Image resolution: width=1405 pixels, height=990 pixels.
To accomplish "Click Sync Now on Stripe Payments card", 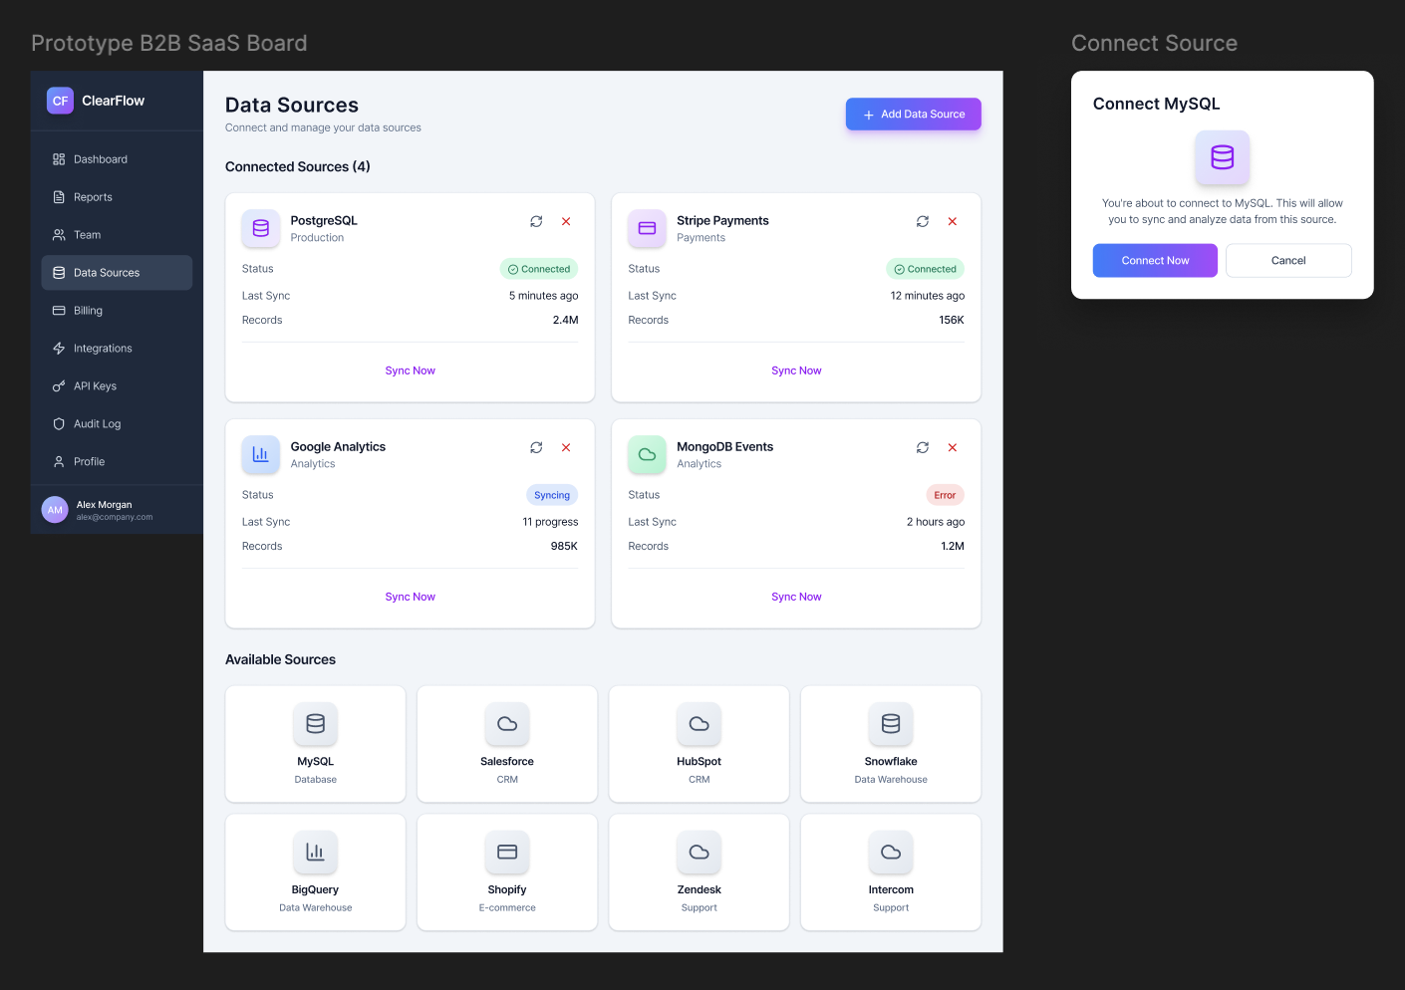I will click(796, 371).
